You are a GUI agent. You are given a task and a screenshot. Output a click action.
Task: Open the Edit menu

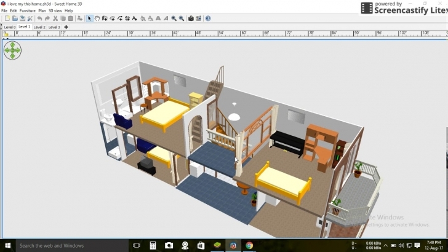click(14, 10)
